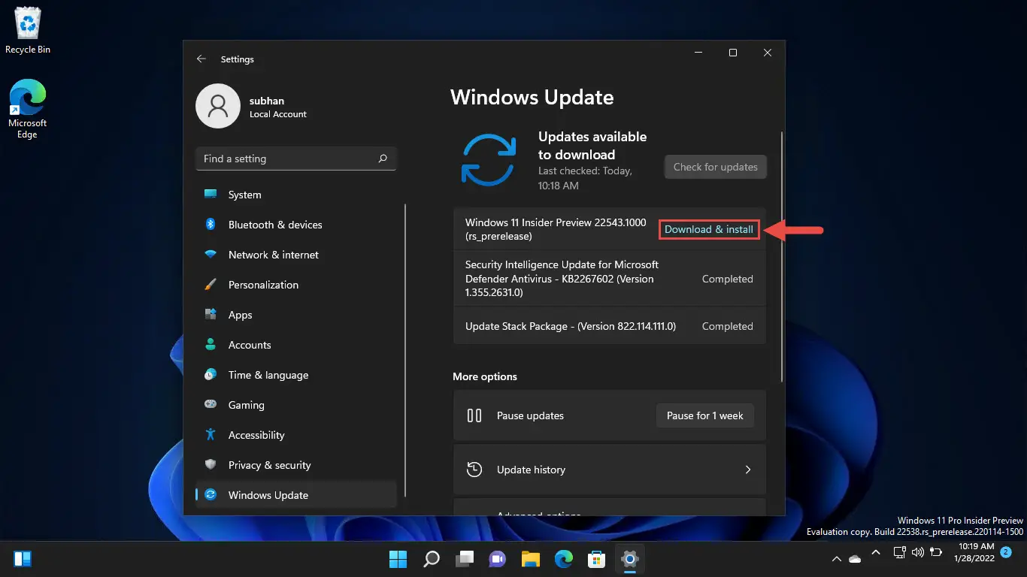Select the Bluetooth & devices icon
Screen dimensions: 1027x577
click(211, 225)
